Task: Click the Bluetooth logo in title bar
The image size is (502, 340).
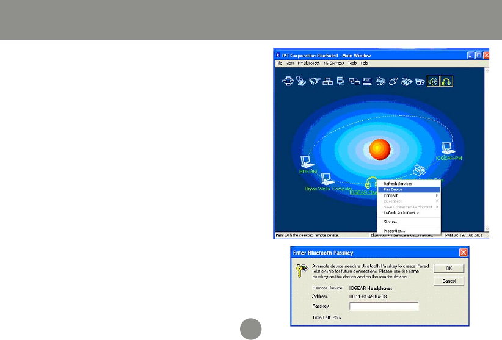Action: (278, 56)
